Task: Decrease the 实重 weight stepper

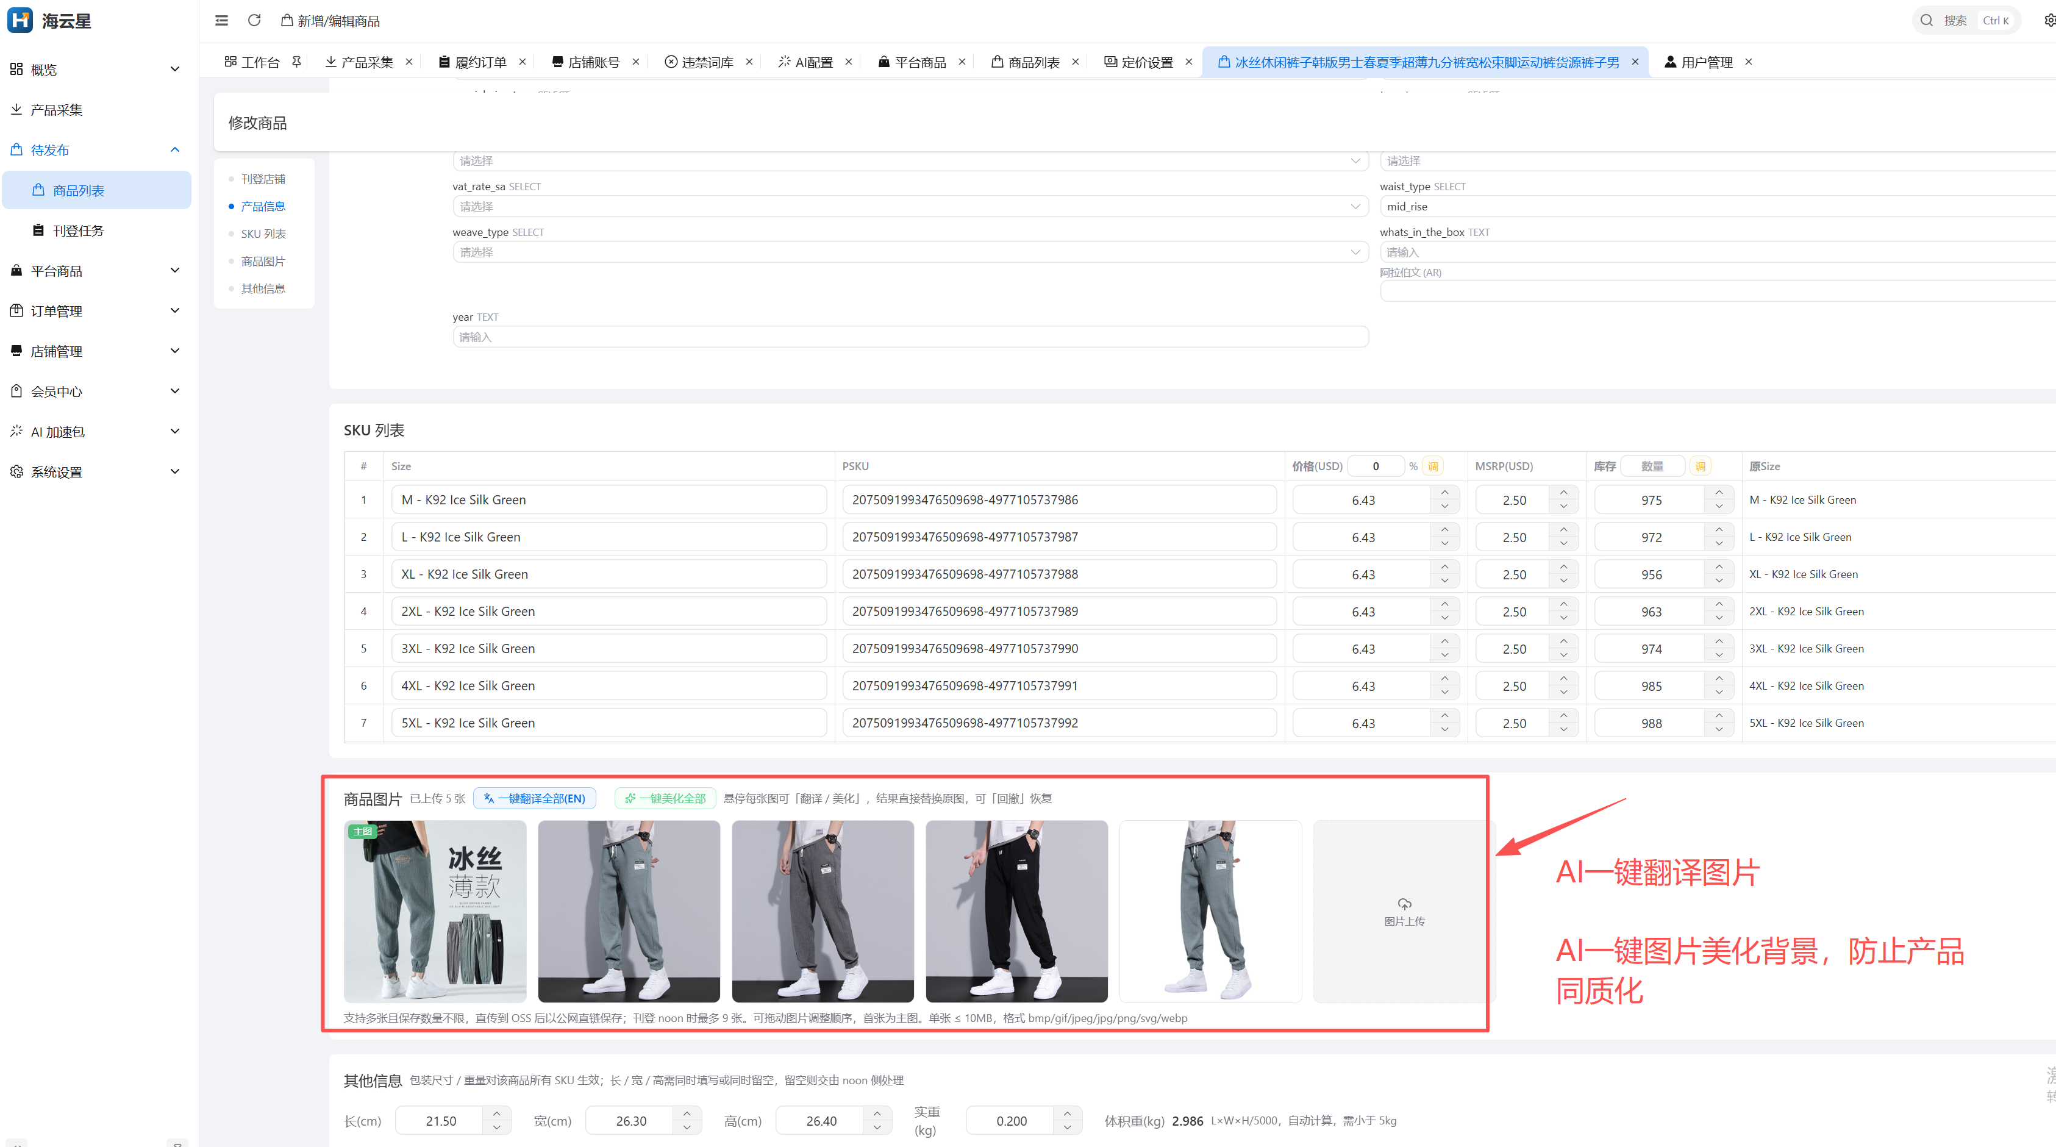Action: coord(1067,1128)
